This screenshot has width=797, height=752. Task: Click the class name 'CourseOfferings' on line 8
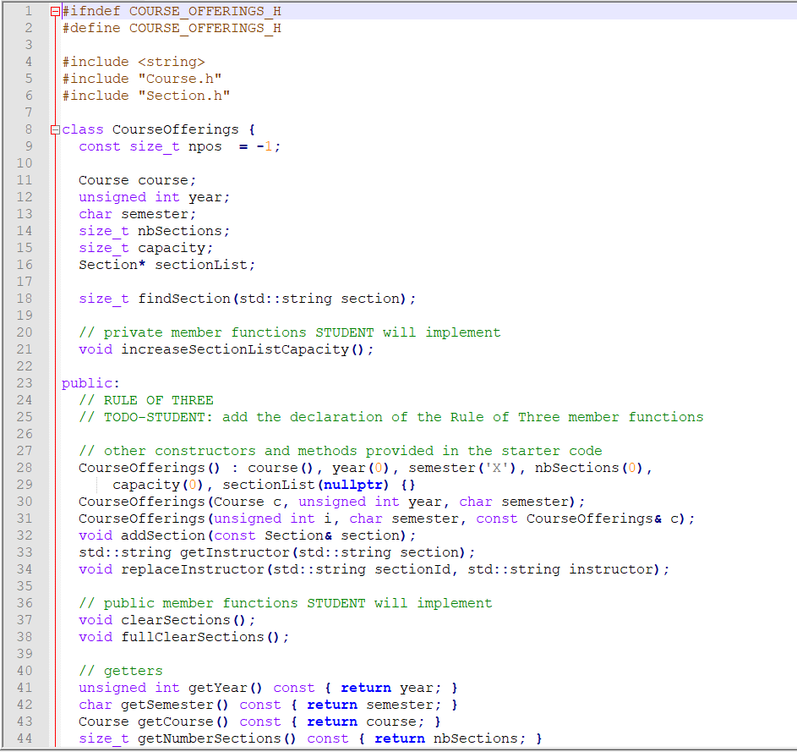click(175, 129)
